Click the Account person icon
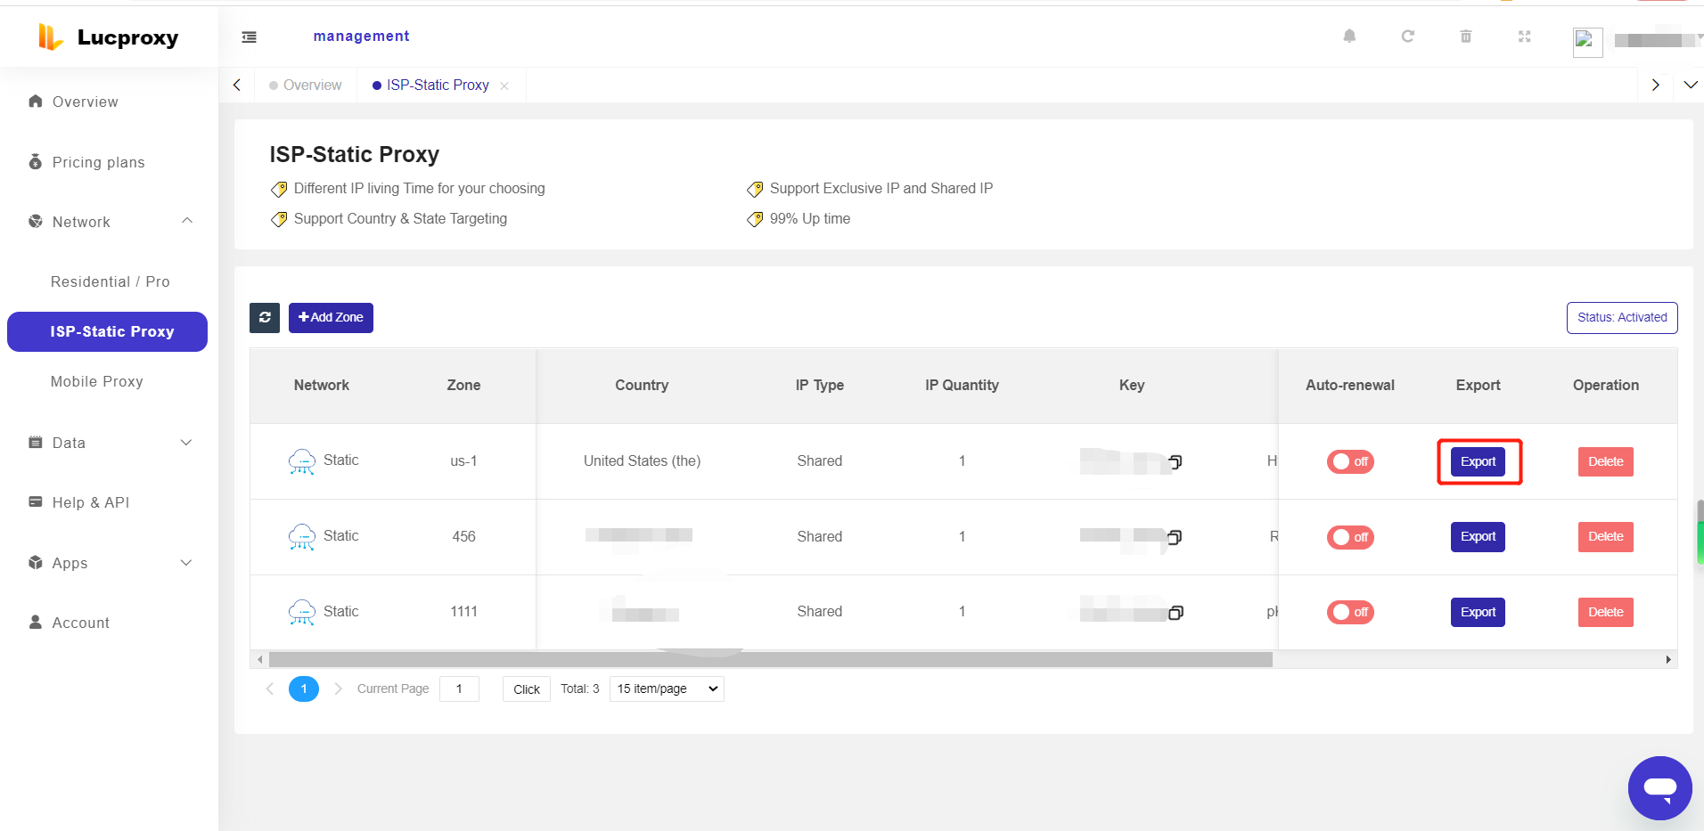 pyautogui.click(x=36, y=622)
